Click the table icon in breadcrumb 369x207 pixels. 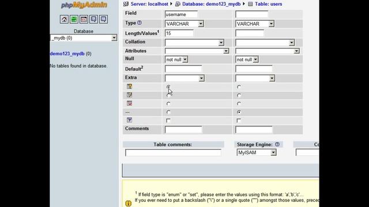(250, 4)
